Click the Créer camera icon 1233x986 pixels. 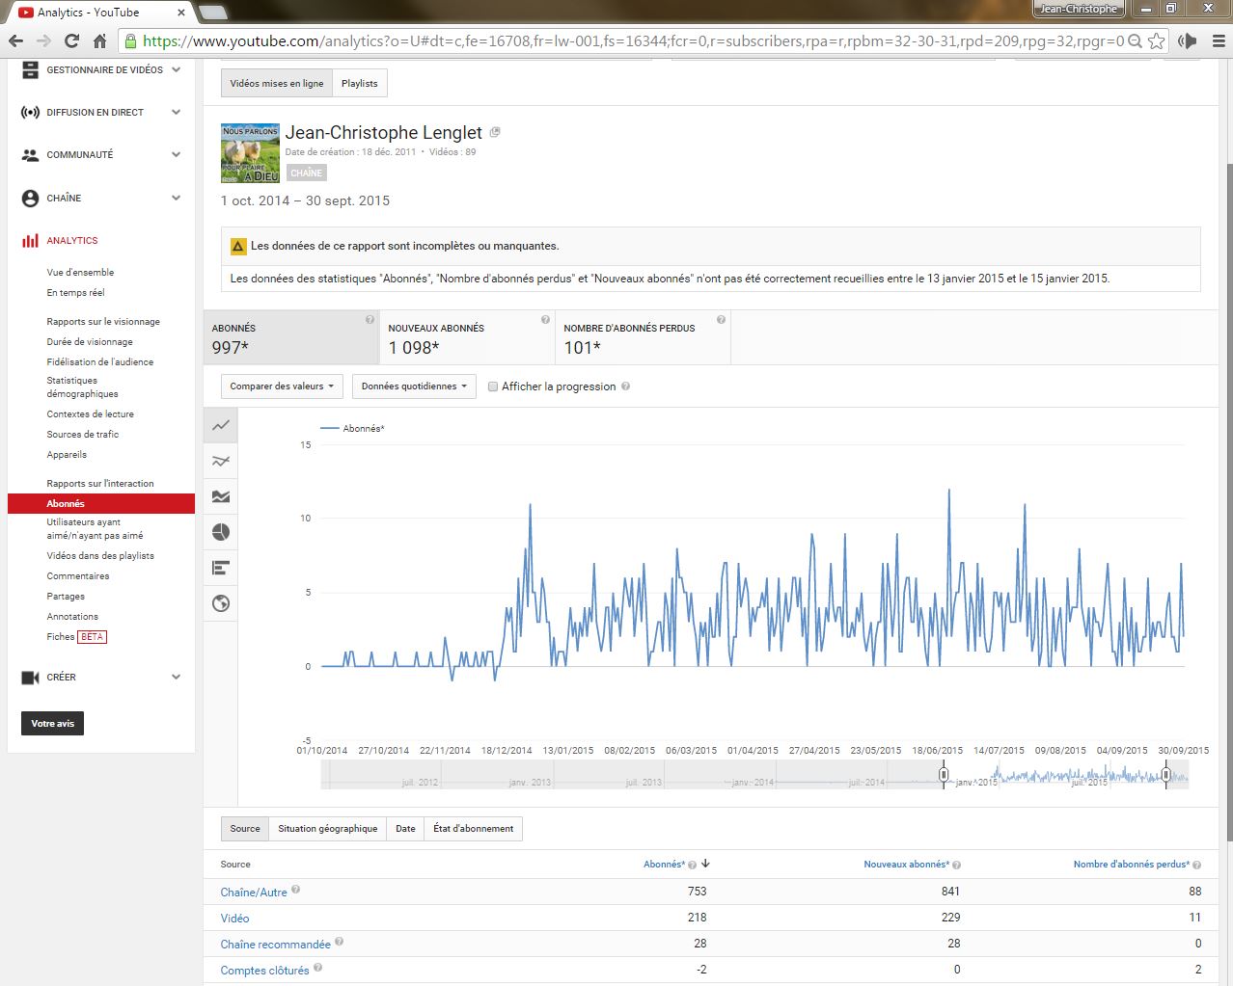(x=30, y=678)
